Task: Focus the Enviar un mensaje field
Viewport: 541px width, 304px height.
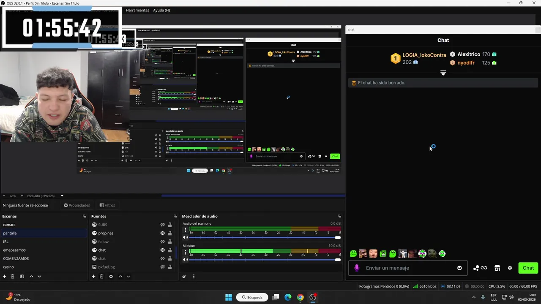Action: click(408, 268)
